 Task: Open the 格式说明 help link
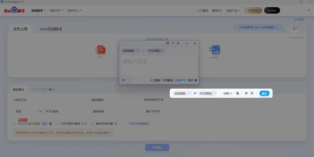click(296, 38)
